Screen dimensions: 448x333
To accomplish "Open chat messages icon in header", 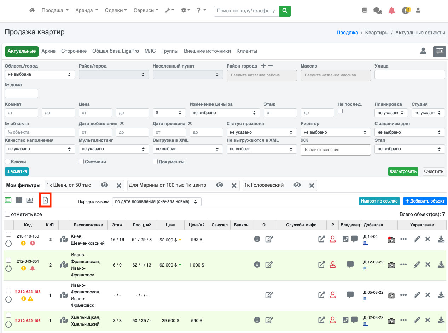I will tap(377, 11).
